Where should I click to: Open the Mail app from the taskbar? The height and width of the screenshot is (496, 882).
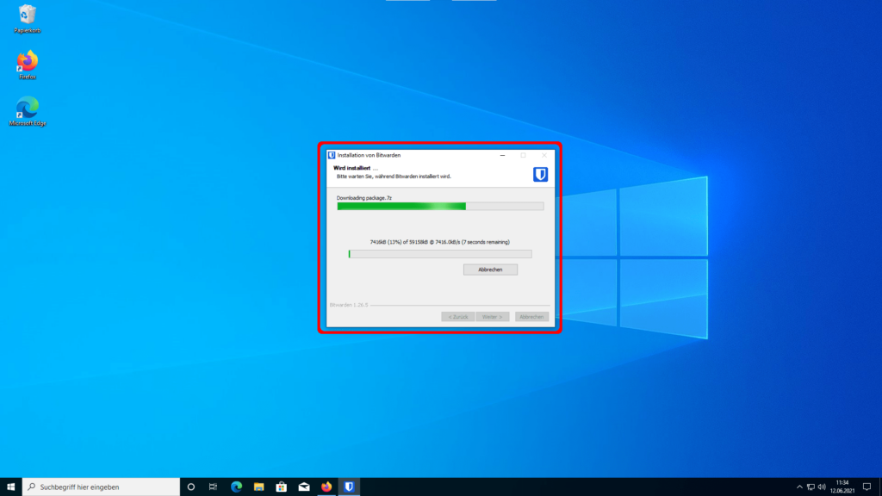[x=304, y=487]
